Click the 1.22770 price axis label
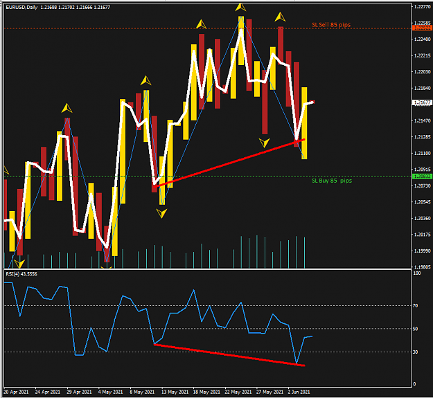433x398 pixels. click(x=422, y=7)
